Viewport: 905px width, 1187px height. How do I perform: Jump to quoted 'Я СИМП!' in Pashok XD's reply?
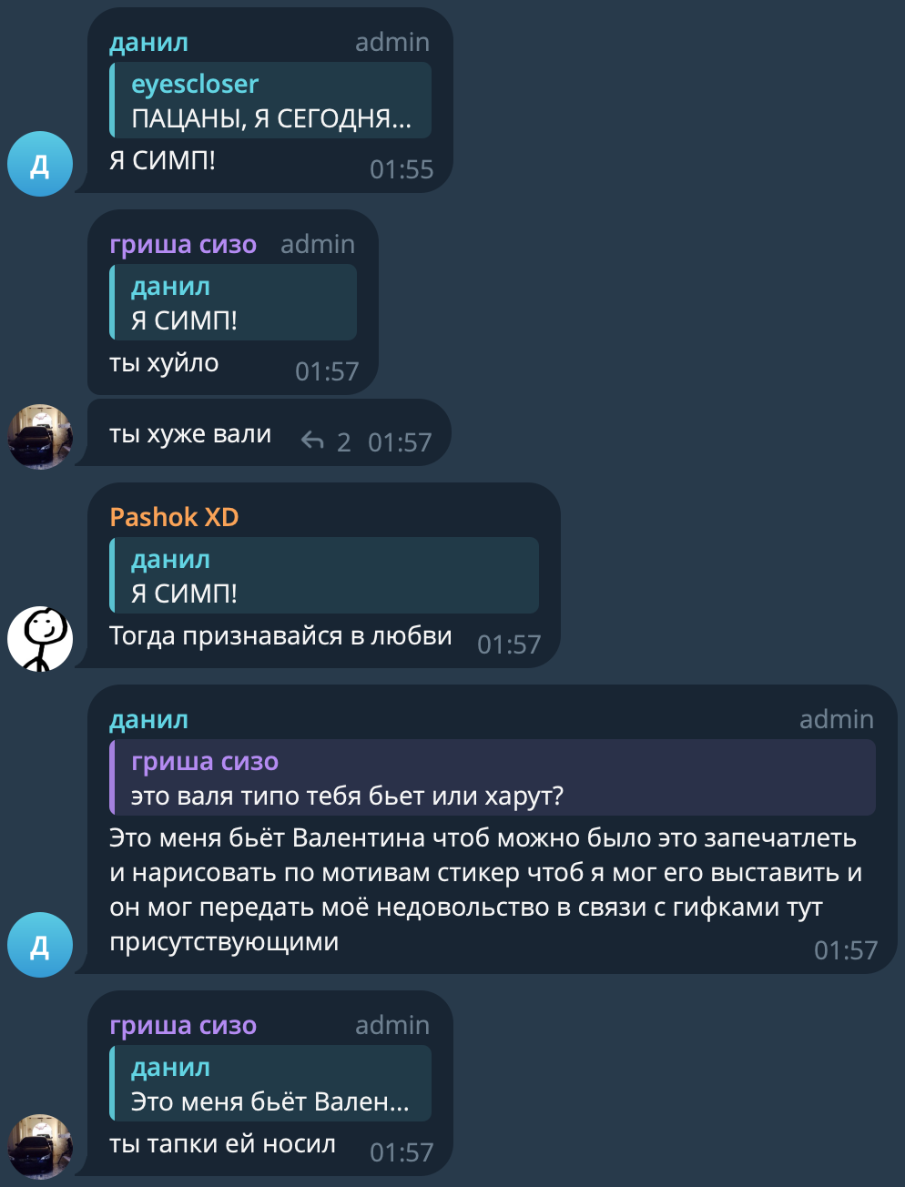pyautogui.click(x=324, y=575)
